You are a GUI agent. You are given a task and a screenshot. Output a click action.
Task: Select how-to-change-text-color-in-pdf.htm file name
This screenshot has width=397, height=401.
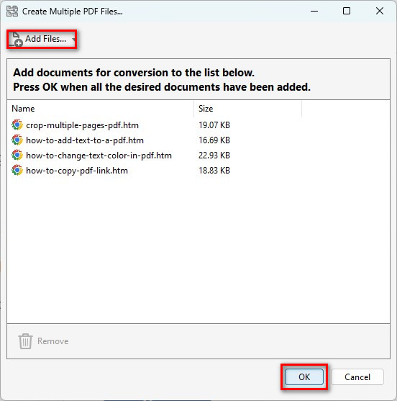99,156
